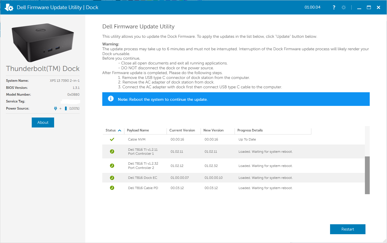Viewport: 387px width, 243px height.
Task: Click the Service Tag label
Action: click(x=16, y=101)
